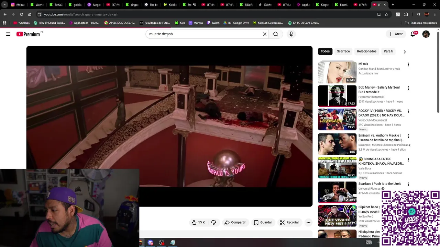Open options menu for ROCKY IV video
The image size is (440, 247).
(x=408, y=111)
